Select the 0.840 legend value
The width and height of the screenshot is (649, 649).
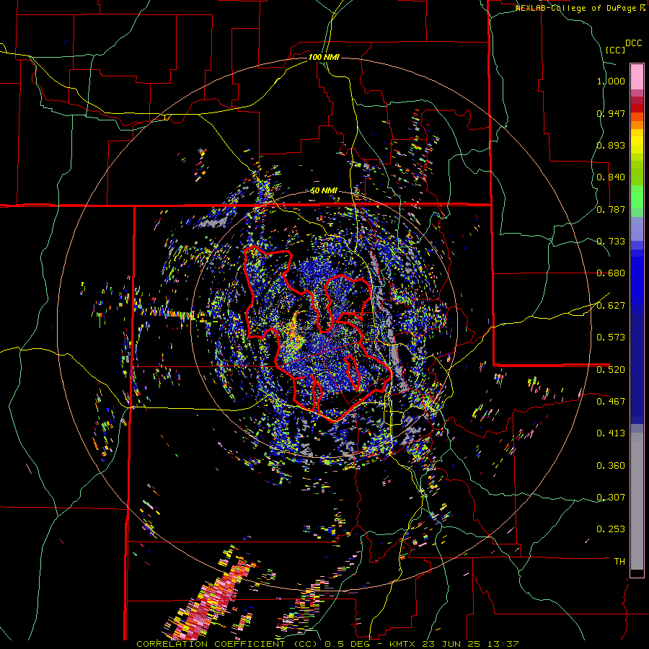tap(611, 177)
